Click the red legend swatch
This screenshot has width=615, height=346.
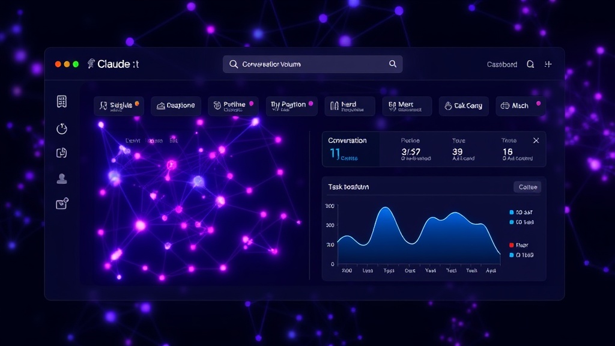(512, 245)
